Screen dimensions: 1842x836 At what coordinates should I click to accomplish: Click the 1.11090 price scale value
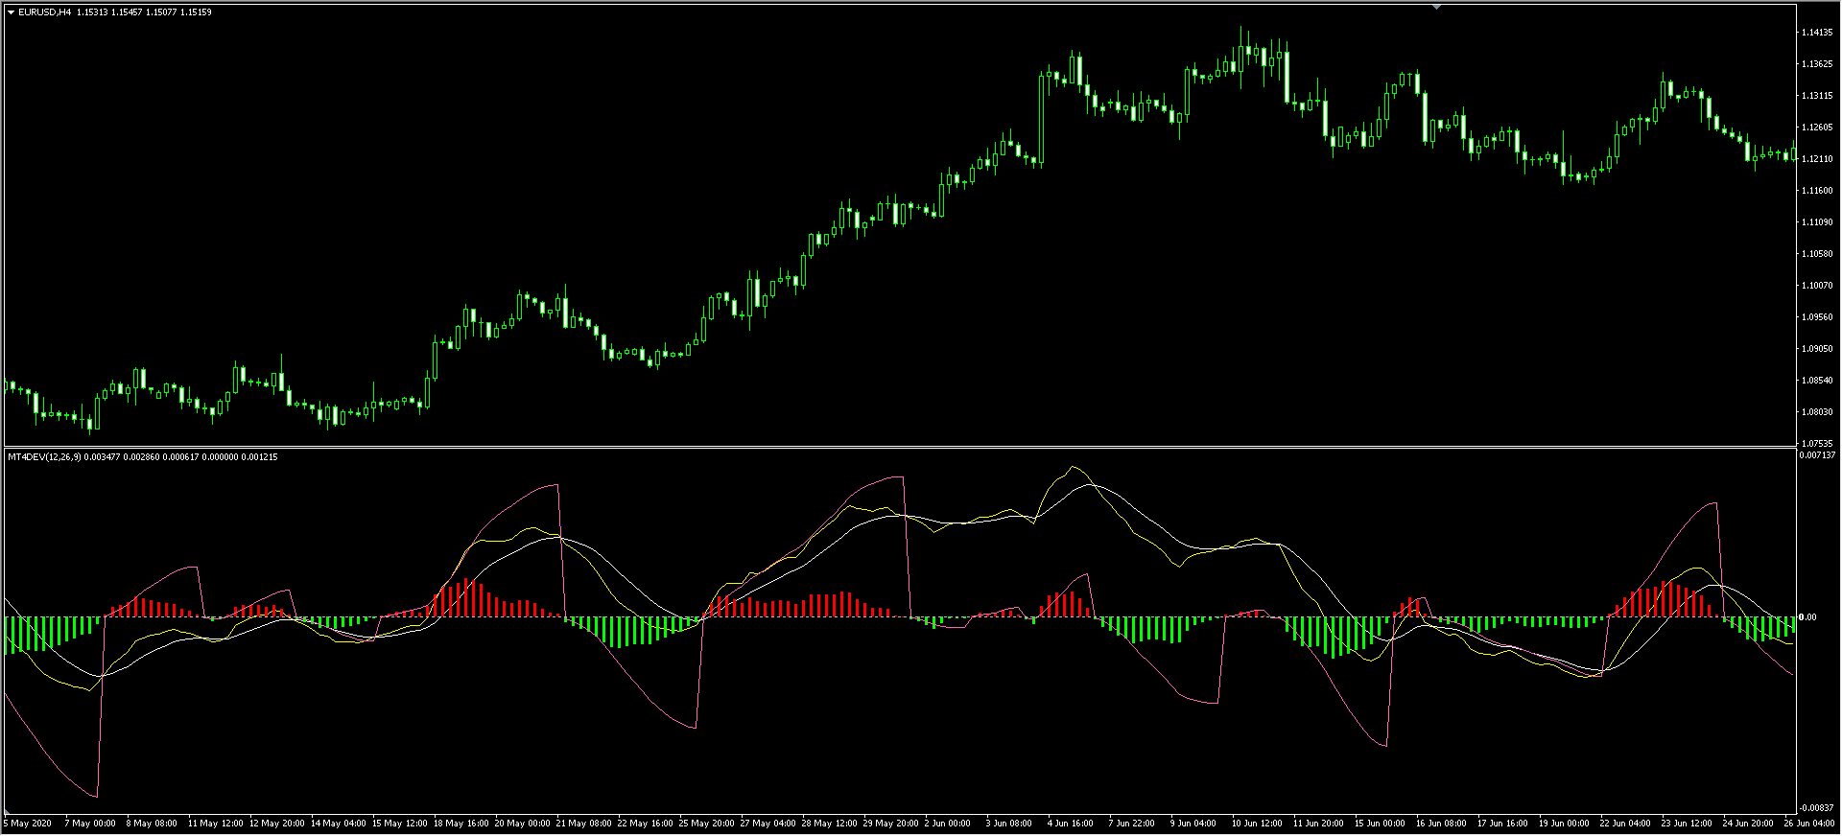click(x=1817, y=222)
